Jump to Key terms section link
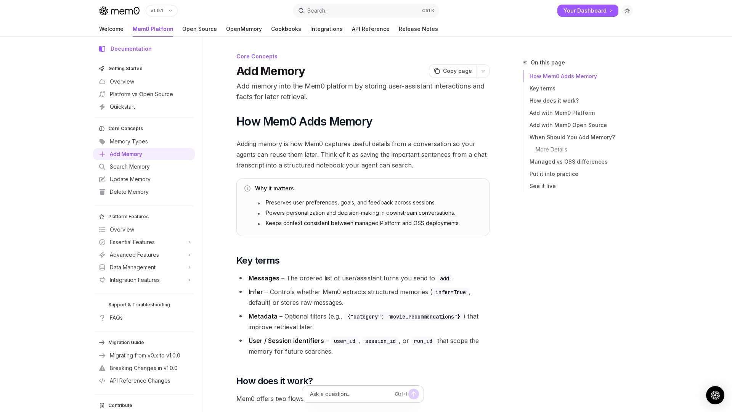The width and height of the screenshot is (732, 412). pyautogui.click(x=542, y=89)
